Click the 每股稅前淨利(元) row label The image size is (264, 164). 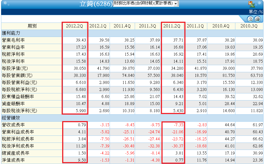point(19,89)
